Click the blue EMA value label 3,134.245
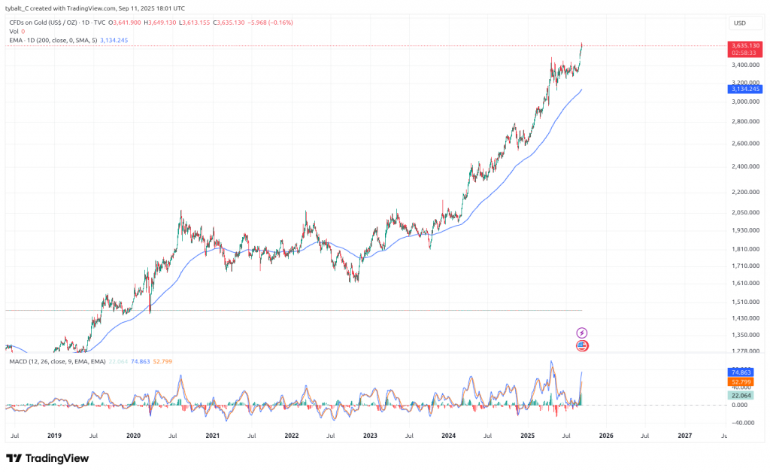Screen dimensions: 770x474 tap(745, 90)
